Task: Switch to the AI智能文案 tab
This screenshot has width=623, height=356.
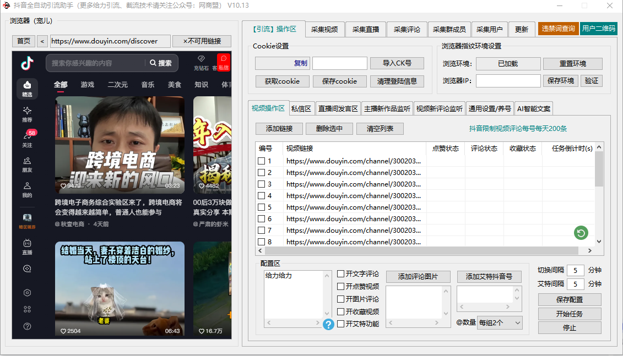Action: click(x=534, y=109)
